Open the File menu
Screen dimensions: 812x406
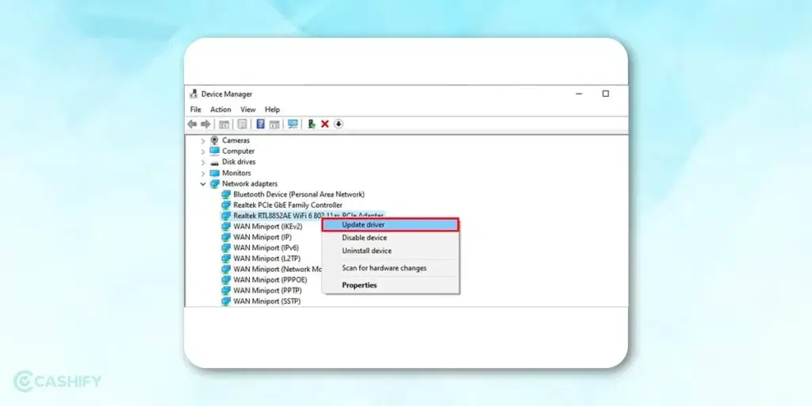click(196, 109)
